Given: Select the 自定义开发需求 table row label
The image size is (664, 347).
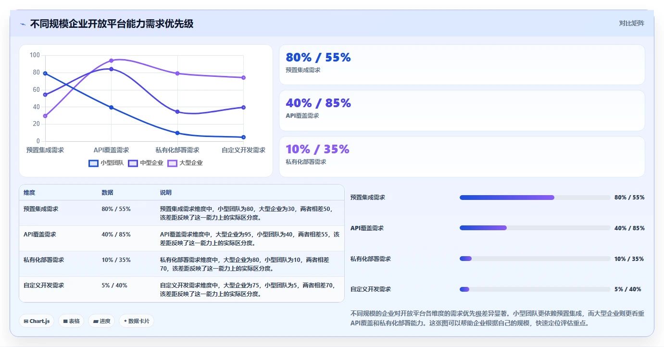Looking at the screenshot, I should click(43, 285).
